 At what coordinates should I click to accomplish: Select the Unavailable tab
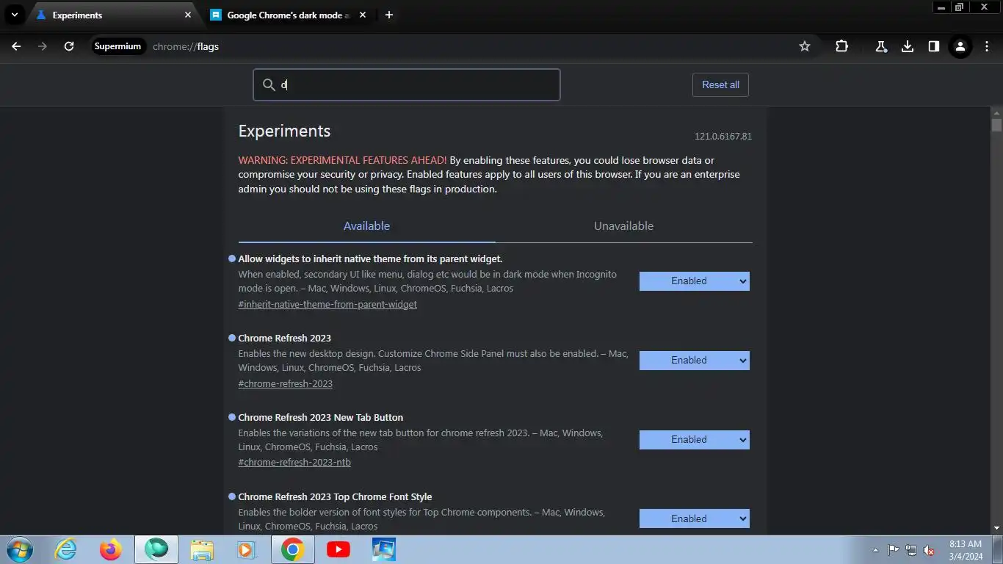pyautogui.click(x=623, y=226)
